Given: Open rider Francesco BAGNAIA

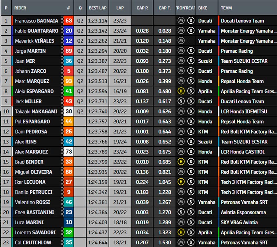Looking at the screenshot, I should pos(36,21).
